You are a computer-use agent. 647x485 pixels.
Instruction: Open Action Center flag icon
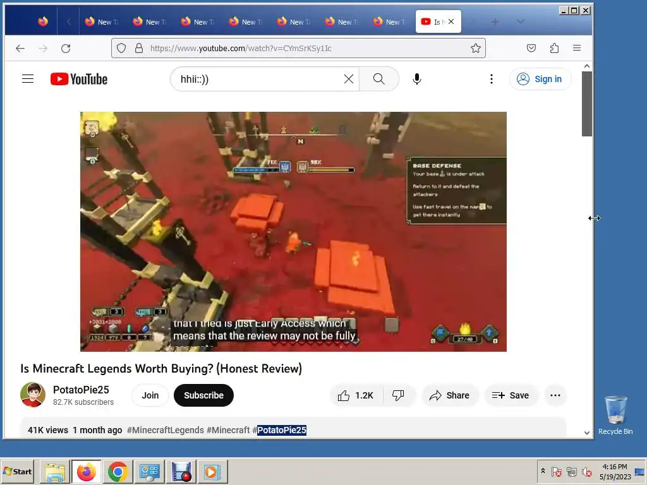(556, 471)
